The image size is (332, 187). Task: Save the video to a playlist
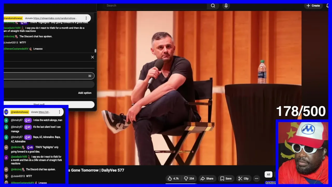tap(226, 178)
